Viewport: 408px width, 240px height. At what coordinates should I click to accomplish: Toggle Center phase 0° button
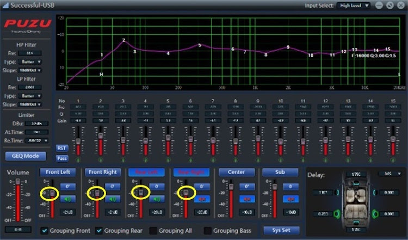pyautogui.click(x=247, y=186)
